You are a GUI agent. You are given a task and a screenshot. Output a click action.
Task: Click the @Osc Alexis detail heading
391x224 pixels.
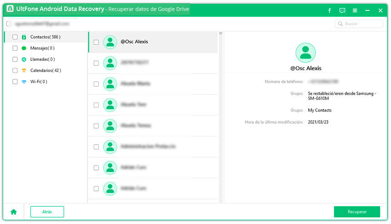click(306, 68)
